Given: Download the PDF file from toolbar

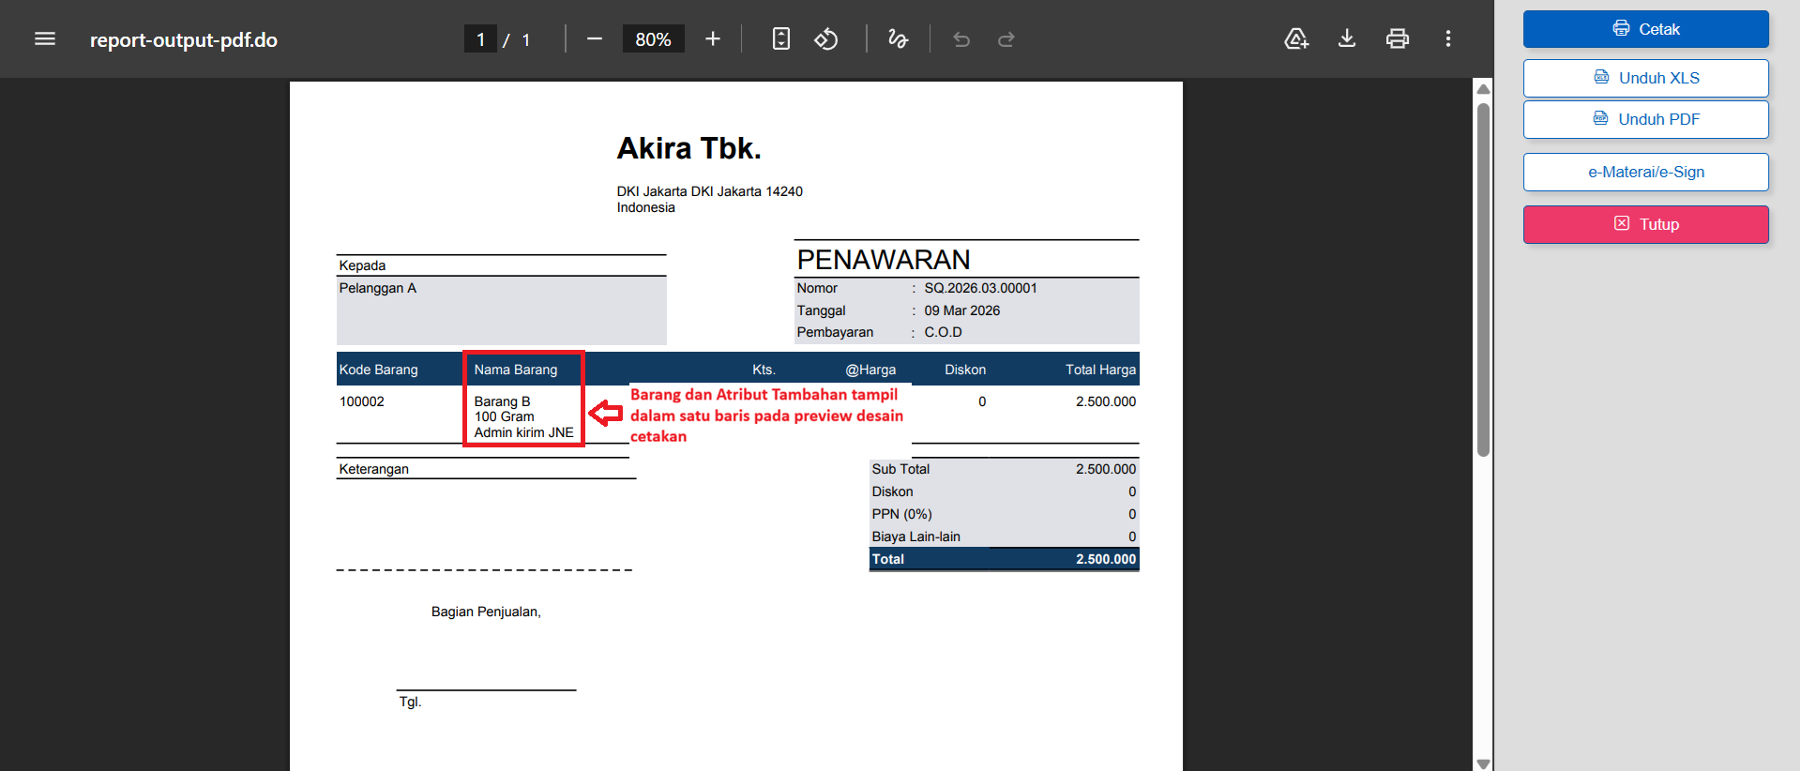Looking at the screenshot, I should (1347, 38).
